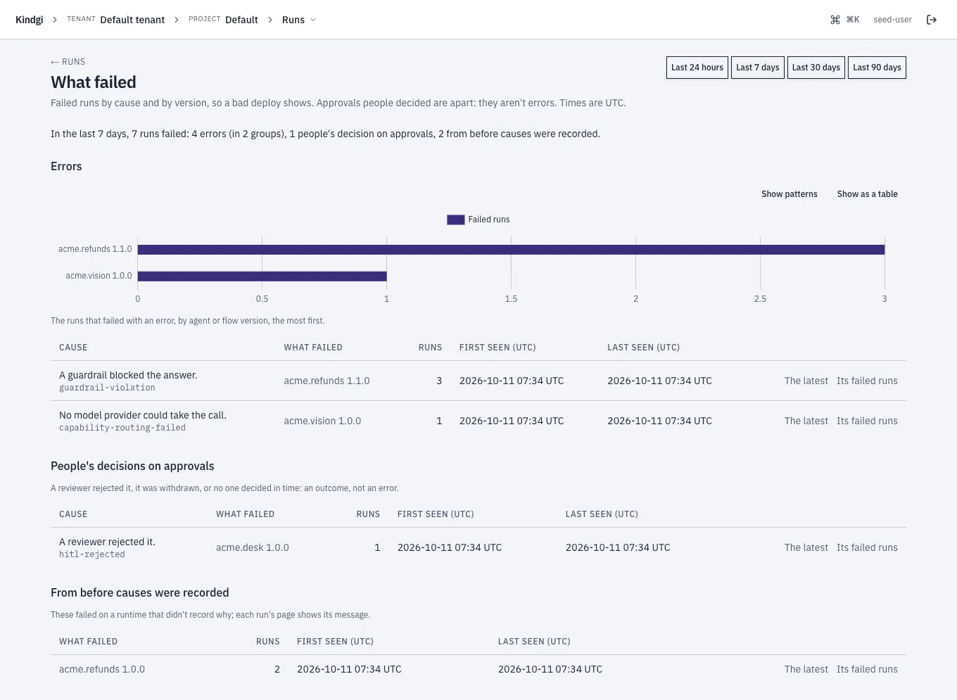Click the back arrow RUNS link
The image size is (957, 700).
[68, 62]
